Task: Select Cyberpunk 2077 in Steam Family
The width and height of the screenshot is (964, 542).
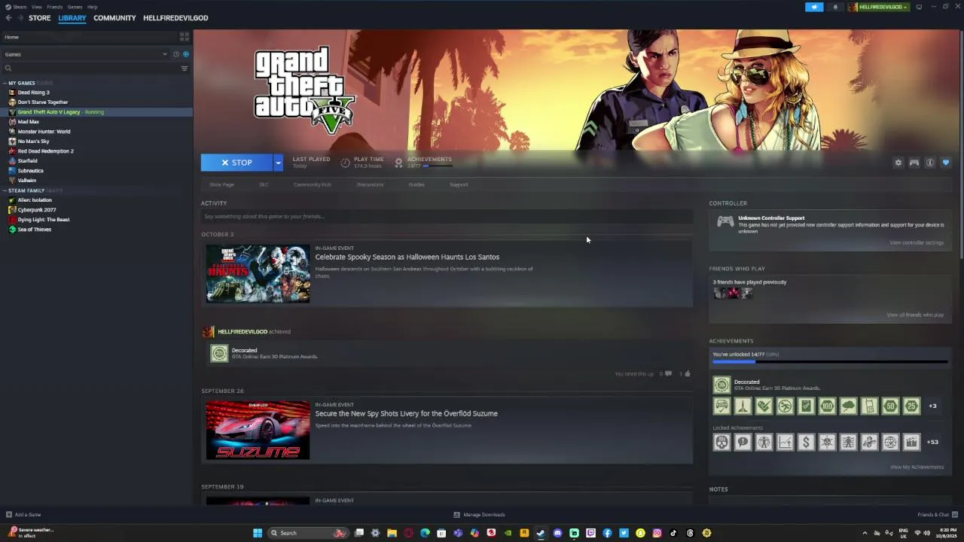Action: [37, 210]
